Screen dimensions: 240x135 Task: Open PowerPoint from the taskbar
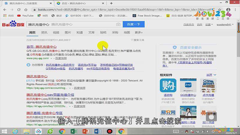click(x=86, y=131)
